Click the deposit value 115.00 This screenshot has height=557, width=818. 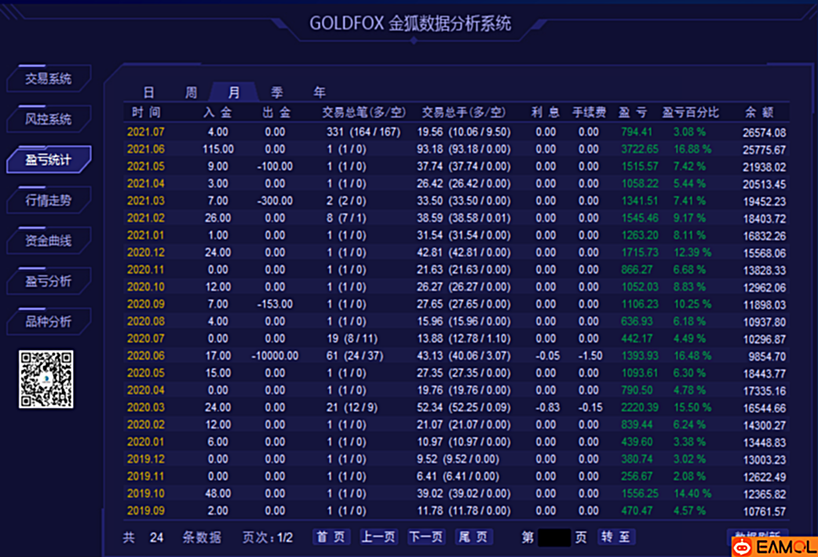pos(218,149)
